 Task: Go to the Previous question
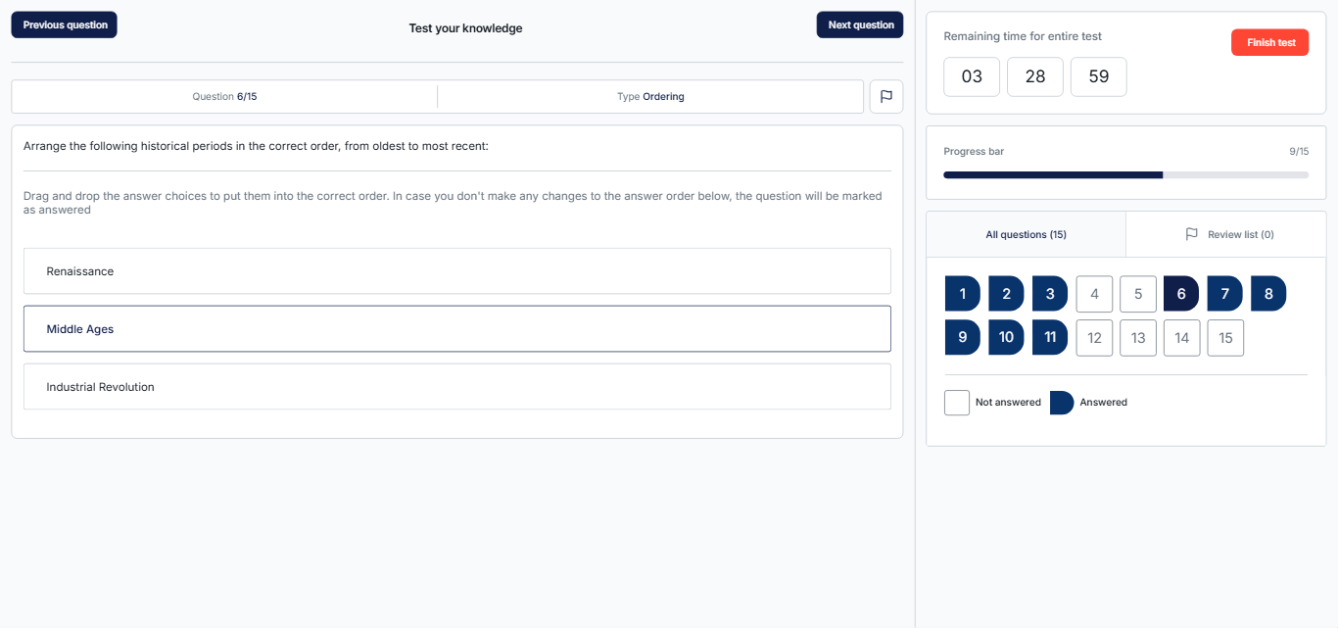(65, 25)
